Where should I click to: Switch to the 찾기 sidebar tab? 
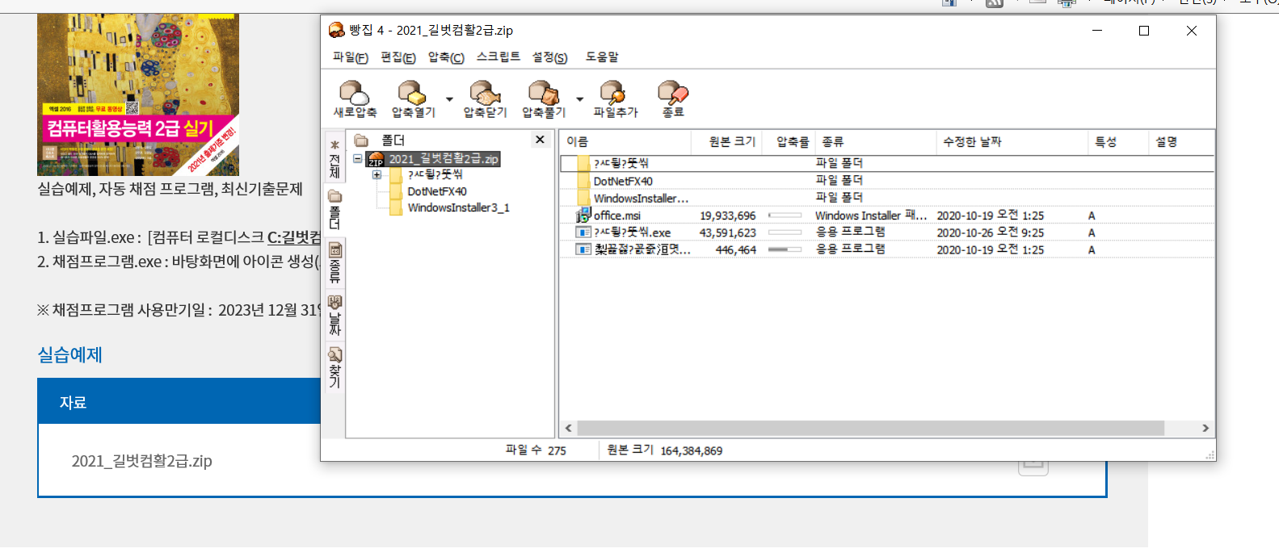[x=334, y=367]
